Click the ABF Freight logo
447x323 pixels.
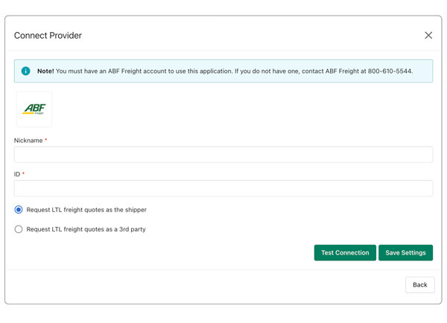click(x=34, y=109)
